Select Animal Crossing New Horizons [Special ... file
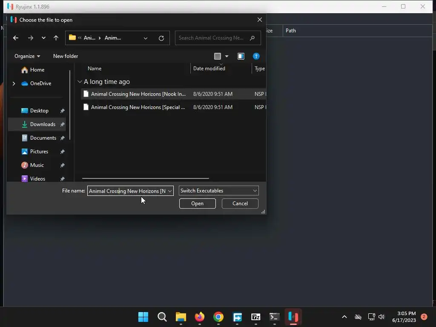Screen dimensions: 436x327 173,107
